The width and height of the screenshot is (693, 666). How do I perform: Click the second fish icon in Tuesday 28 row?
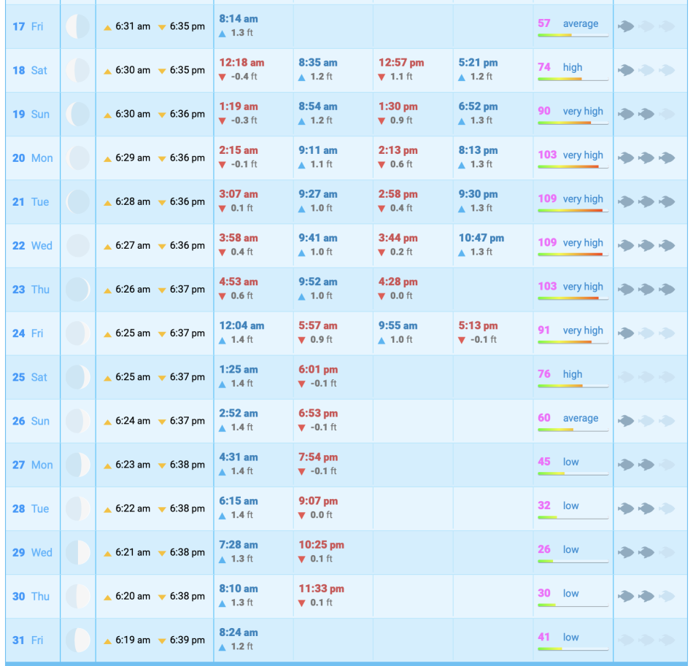(646, 508)
